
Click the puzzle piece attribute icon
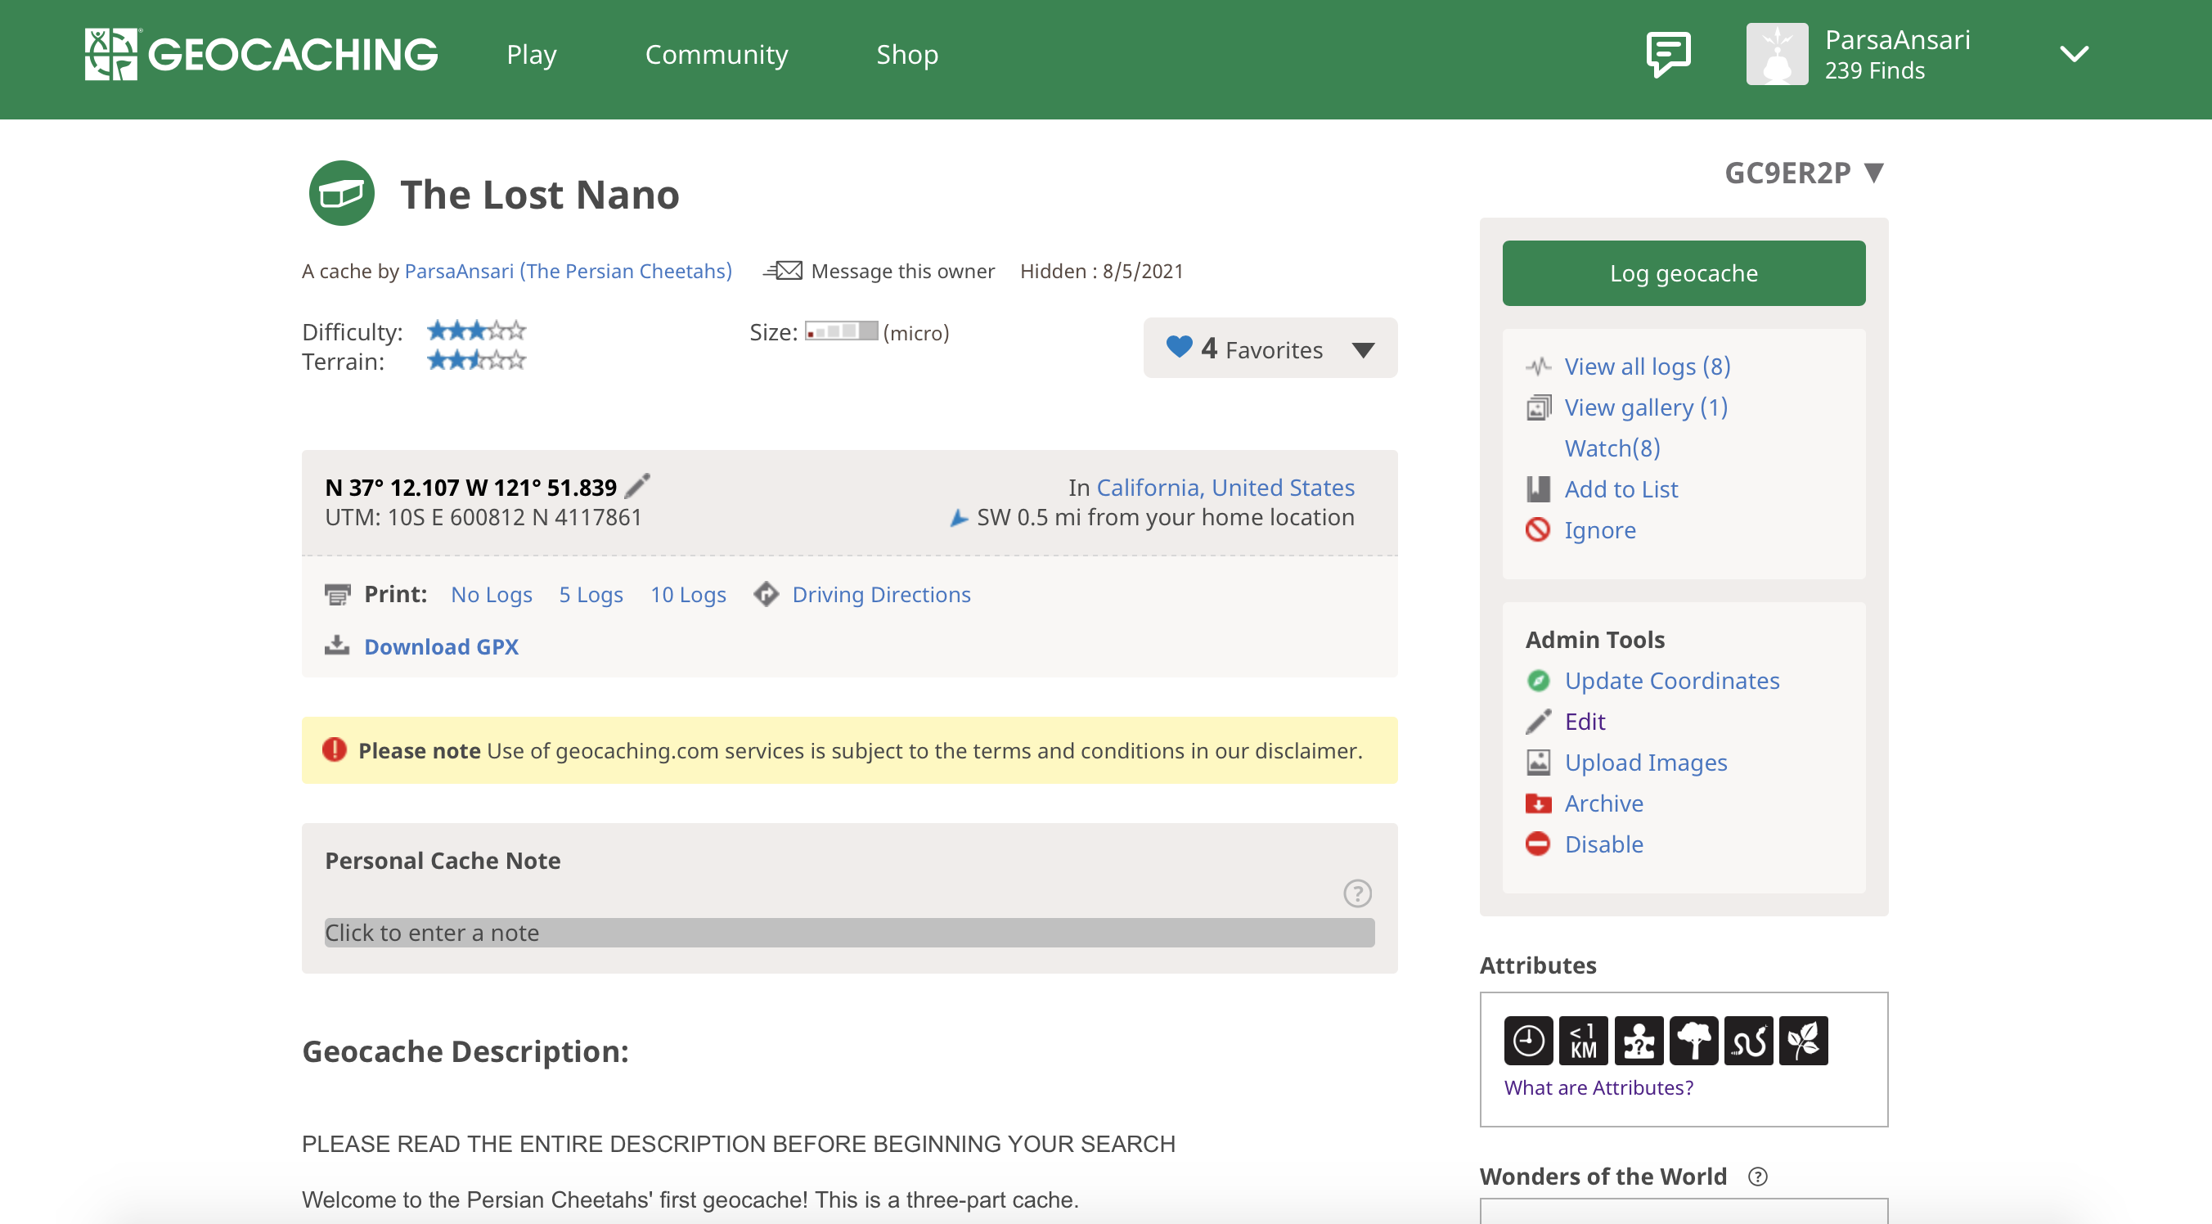tap(1639, 1041)
